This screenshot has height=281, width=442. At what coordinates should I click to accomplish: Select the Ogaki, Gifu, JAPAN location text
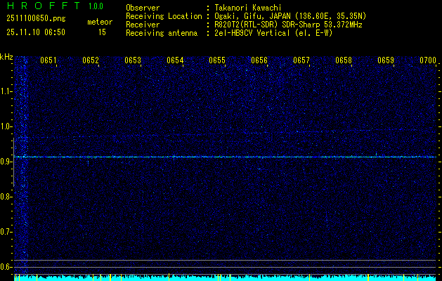290,16
